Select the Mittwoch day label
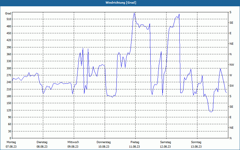This screenshot has height=150, width=240. point(73,142)
